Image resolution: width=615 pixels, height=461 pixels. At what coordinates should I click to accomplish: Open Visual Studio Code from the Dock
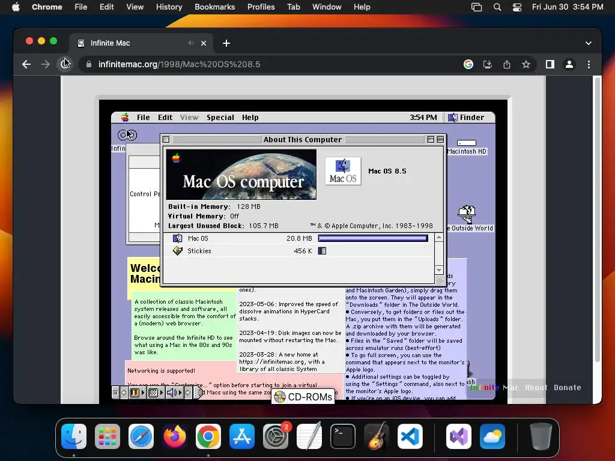click(410, 436)
